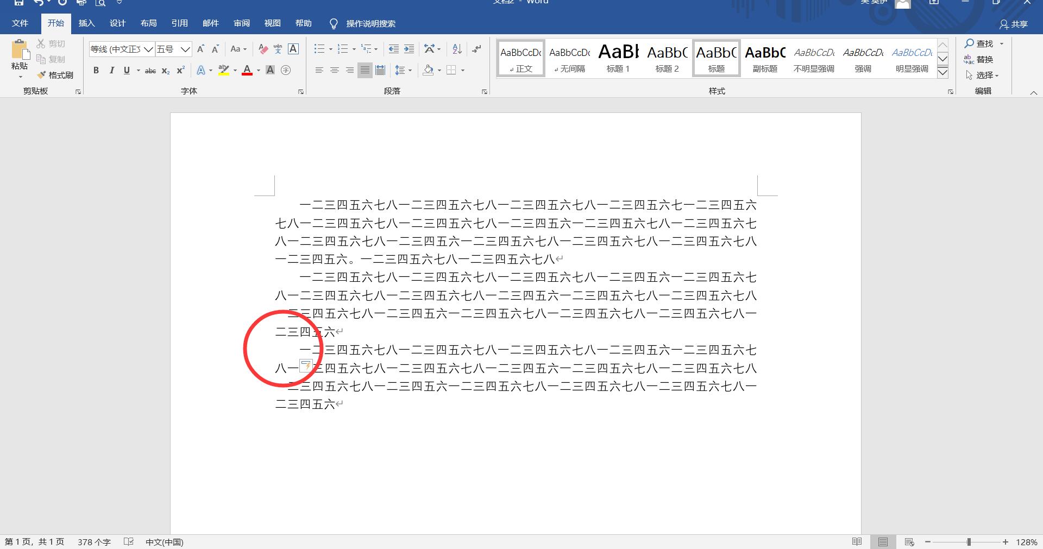Click the Format Painter (格式刷) button
This screenshot has height=549, width=1043.
(55, 75)
